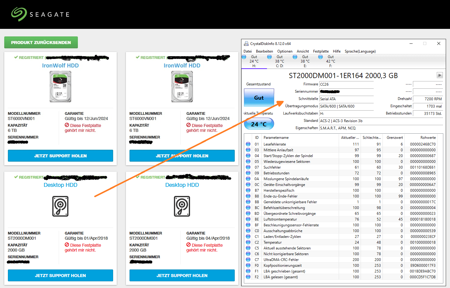Image resolution: width=450 pixels, height=288 pixels.
Task: Click the Standard field ACS-2 | ACS-3 Revision 3b
Action: coord(381,121)
